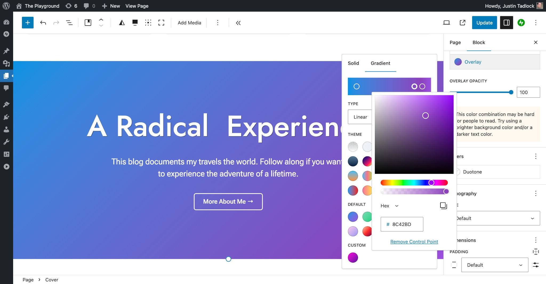Open editor preview options
This screenshot has height=284, width=546.
pyautogui.click(x=447, y=23)
